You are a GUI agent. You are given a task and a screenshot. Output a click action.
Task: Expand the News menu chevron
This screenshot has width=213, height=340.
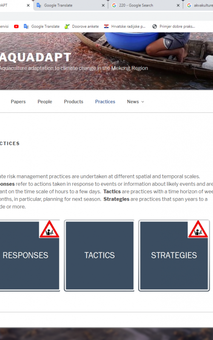[x=143, y=102]
